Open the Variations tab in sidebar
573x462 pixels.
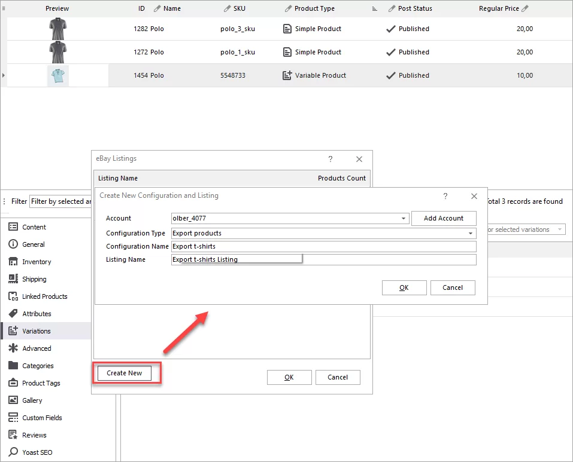coord(37,331)
